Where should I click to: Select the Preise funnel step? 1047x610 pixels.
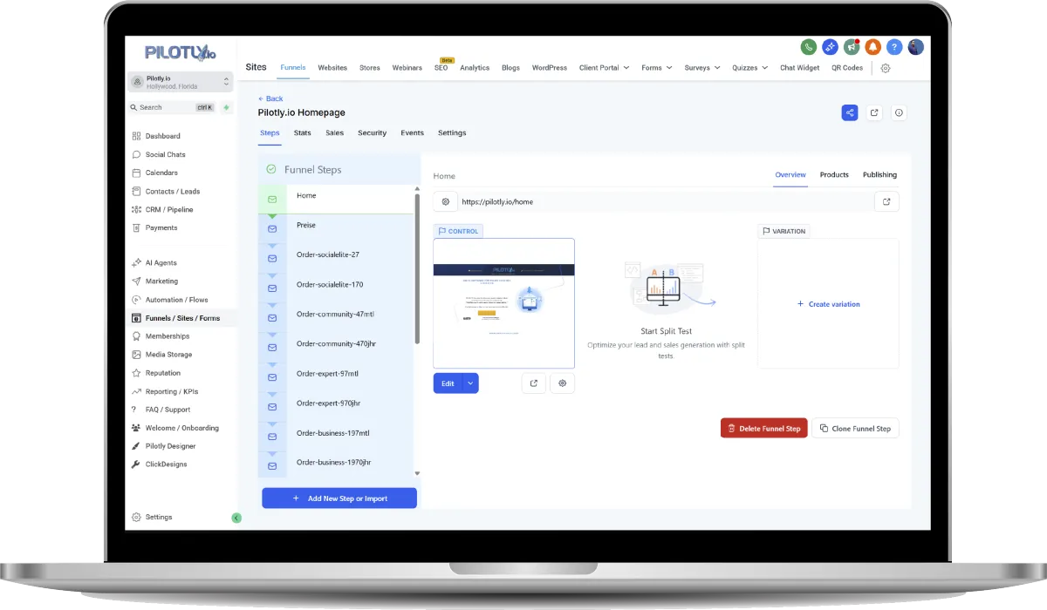coord(336,228)
